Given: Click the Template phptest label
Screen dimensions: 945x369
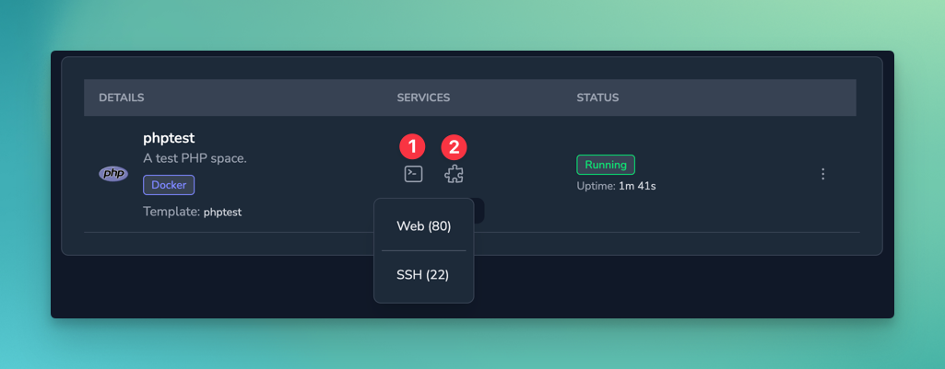Looking at the screenshot, I should 192,212.
